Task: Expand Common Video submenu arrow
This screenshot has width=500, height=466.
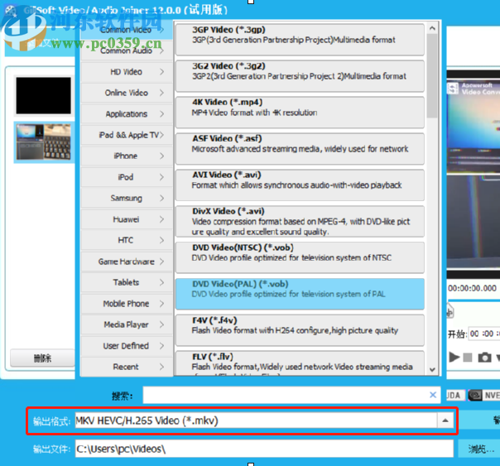Action: 161,30
